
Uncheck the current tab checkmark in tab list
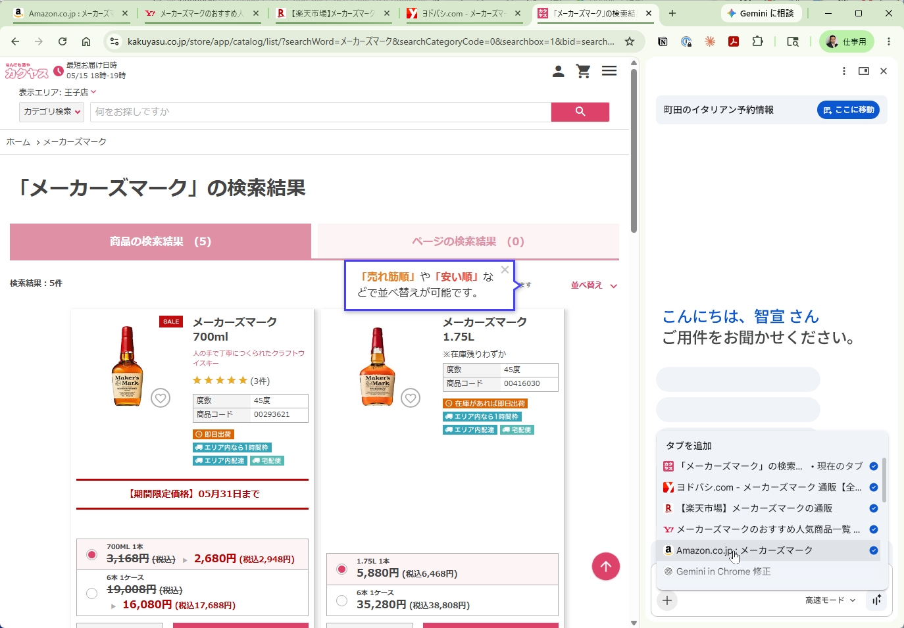click(x=874, y=466)
